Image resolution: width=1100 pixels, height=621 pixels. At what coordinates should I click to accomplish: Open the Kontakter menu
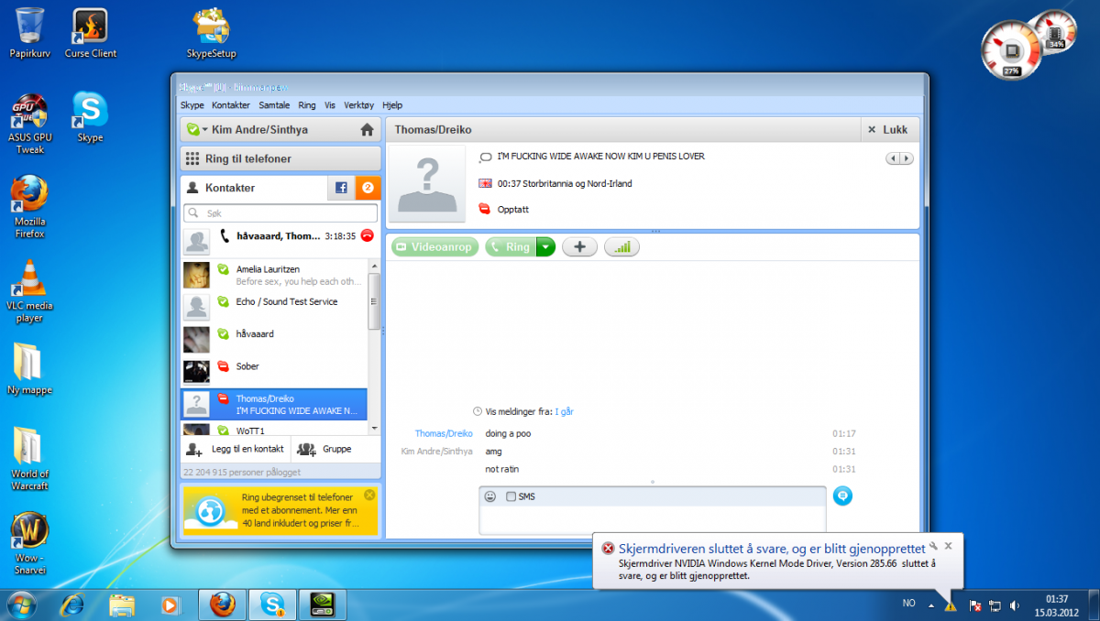click(x=230, y=105)
